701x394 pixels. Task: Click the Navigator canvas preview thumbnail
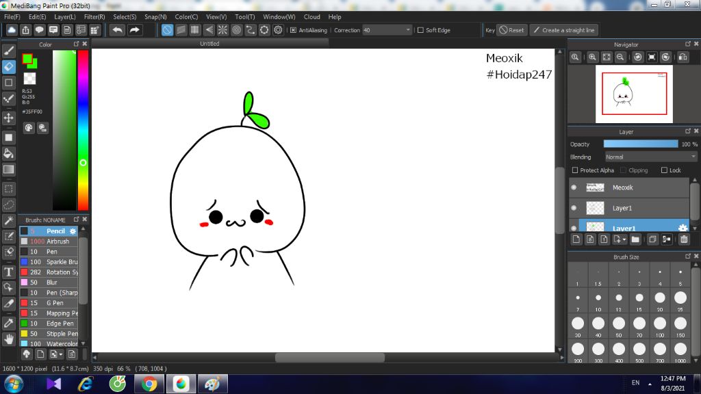[x=634, y=94]
